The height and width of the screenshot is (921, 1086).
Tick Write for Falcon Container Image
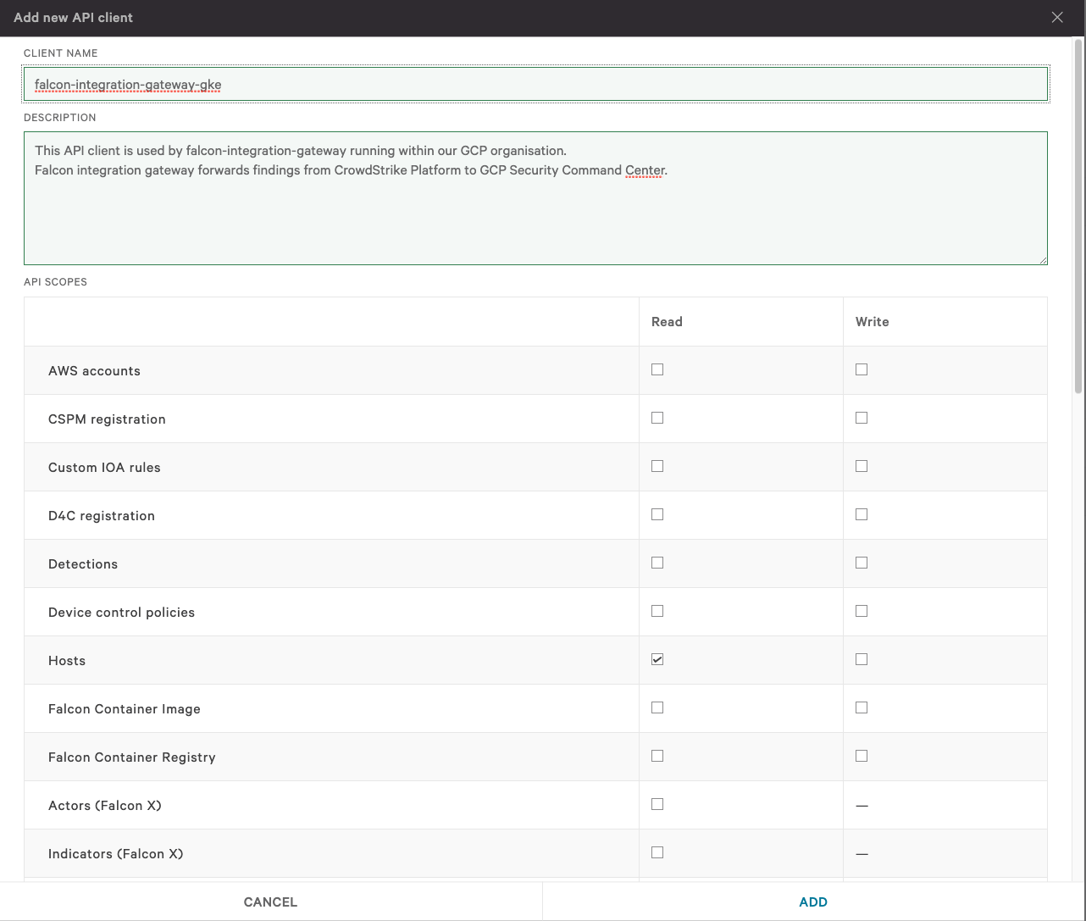(x=862, y=707)
